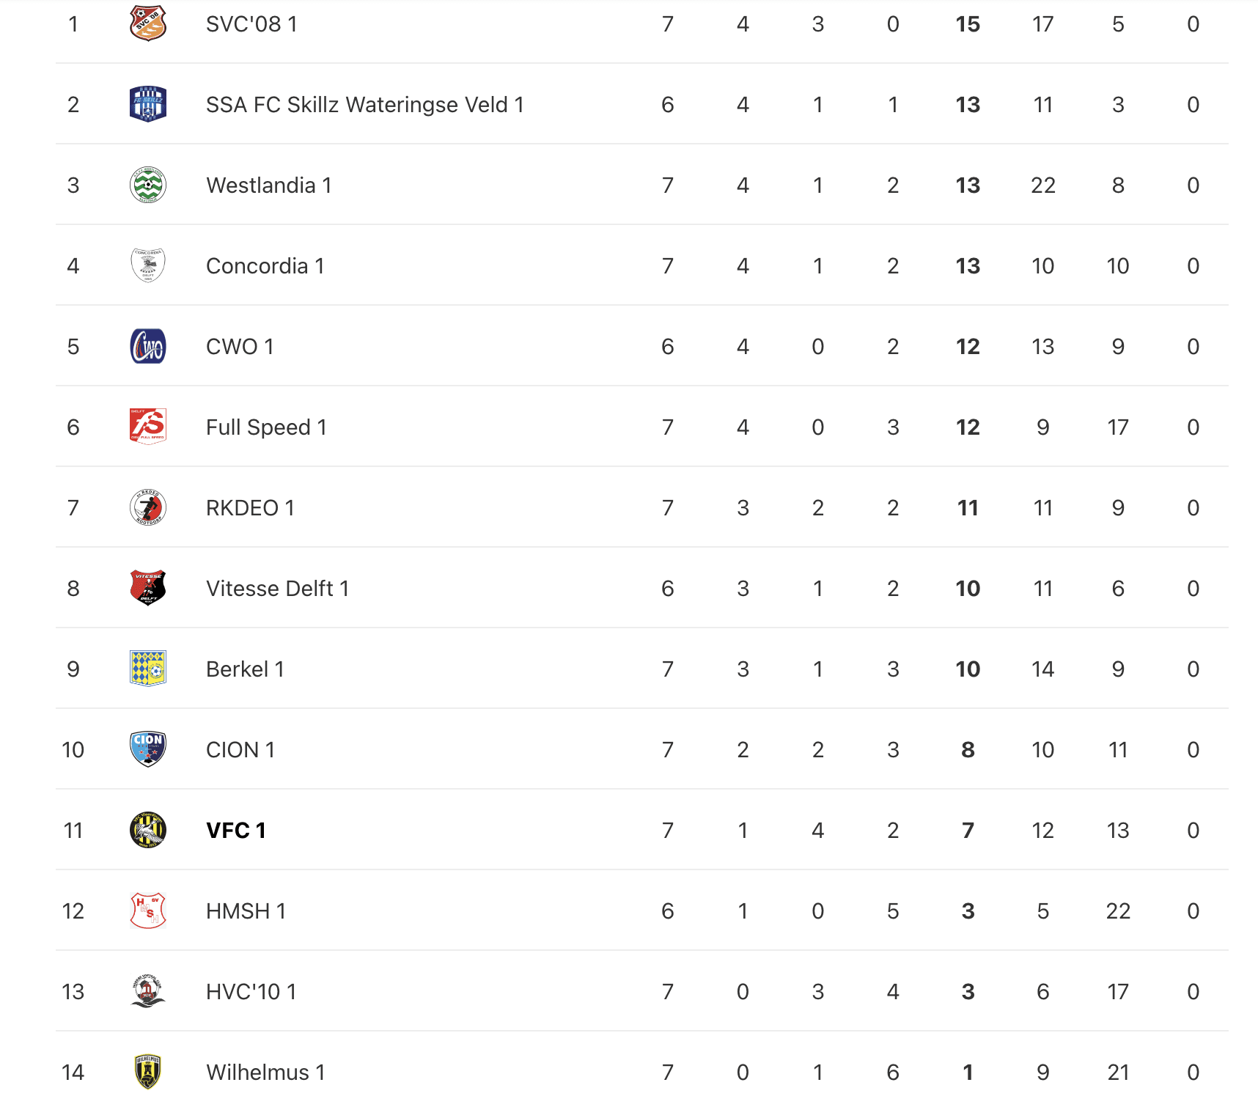
Task: Open the Westlandia green wave logo
Action: [147, 185]
